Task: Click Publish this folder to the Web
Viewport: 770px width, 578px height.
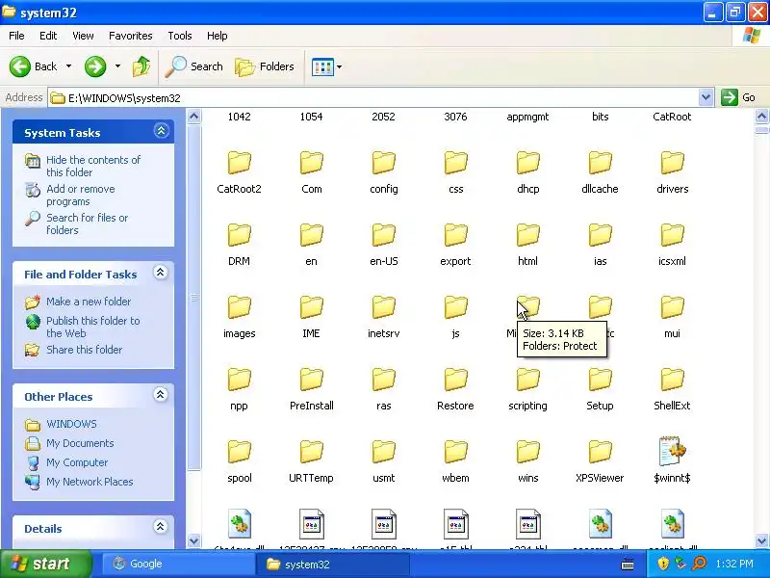Action: 92,327
